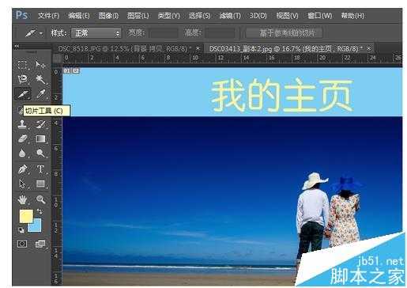Viewport: 407px width, 288px height.
Task: Open the 帮助(H) menu
Action: coord(352,16)
